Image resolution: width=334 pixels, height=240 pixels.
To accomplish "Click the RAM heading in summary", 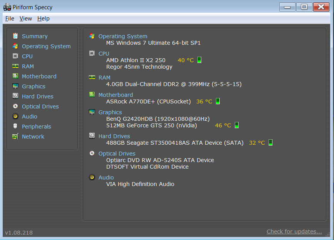I will pyautogui.click(x=104, y=78).
